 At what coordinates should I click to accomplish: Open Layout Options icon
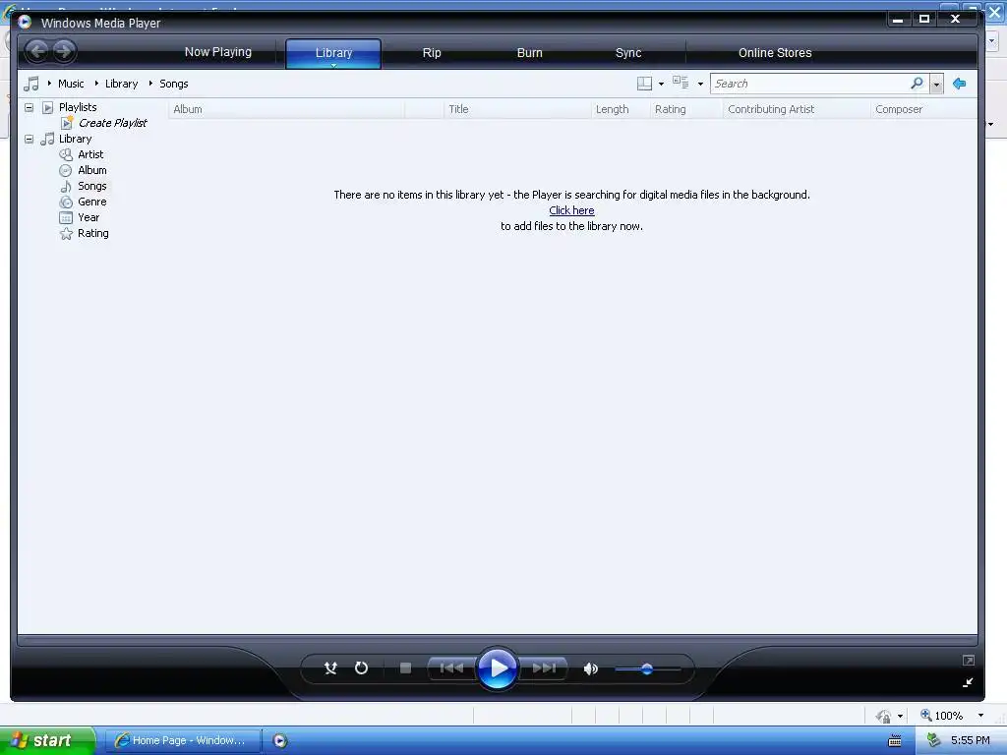[644, 84]
